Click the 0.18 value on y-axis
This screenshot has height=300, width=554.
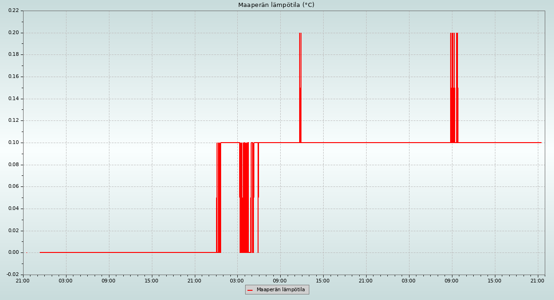pyautogui.click(x=13, y=54)
